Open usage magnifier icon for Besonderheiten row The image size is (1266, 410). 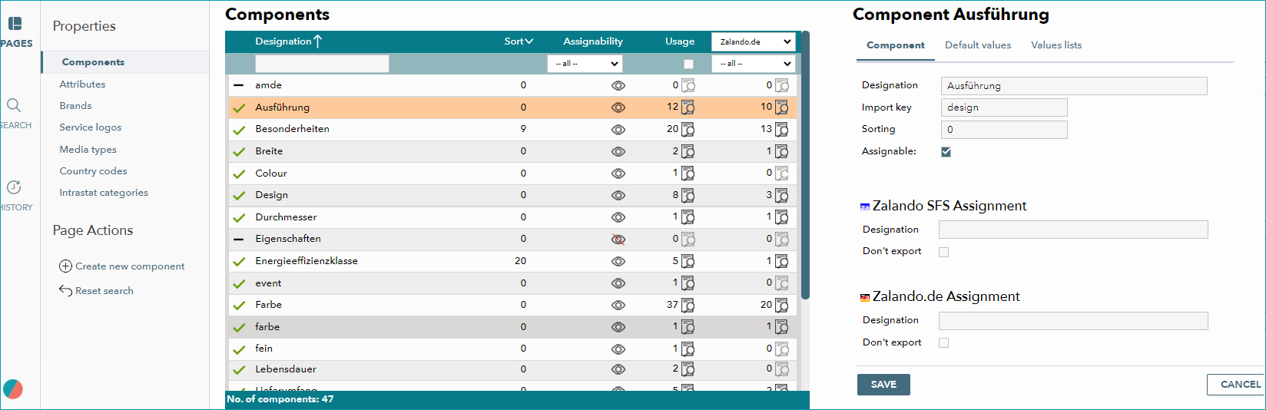click(x=688, y=129)
